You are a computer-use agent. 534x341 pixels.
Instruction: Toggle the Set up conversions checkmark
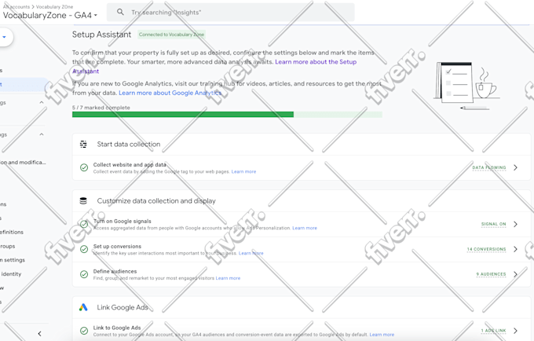[84, 249]
